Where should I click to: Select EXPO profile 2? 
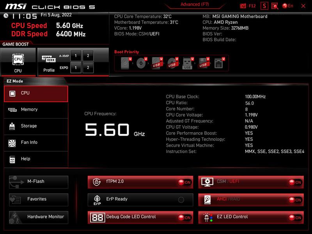point(88,67)
